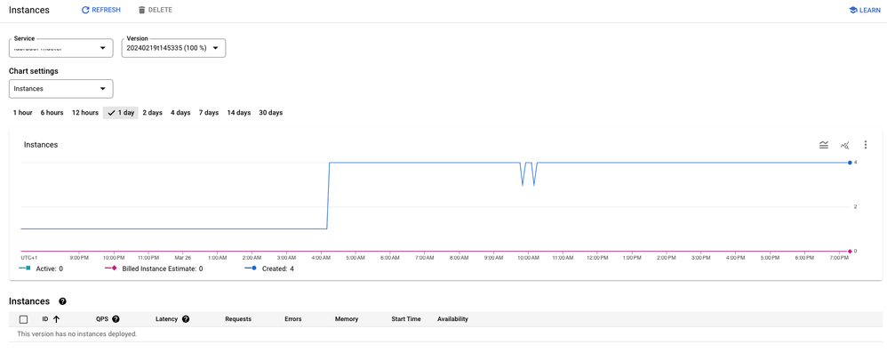
Task: Click the trash can icon
Action: click(x=141, y=10)
